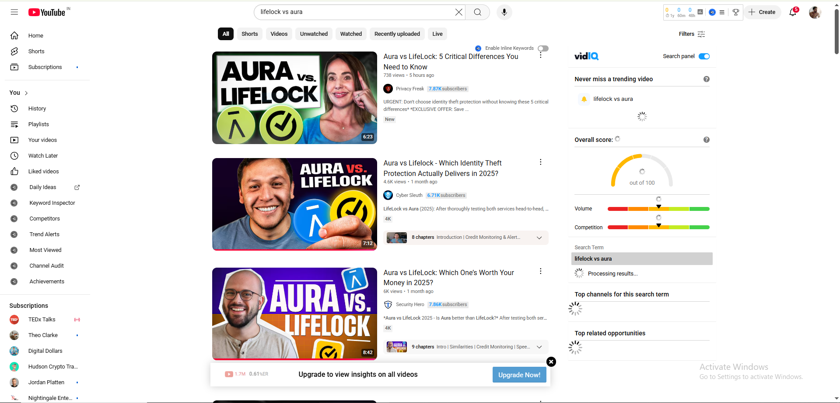Open Cyber Sleuth channel avatar
Image resolution: width=840 pixels, height=403 pixels.
tap(388, 195)
